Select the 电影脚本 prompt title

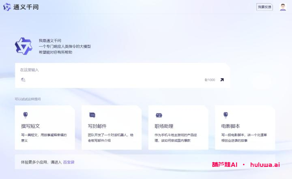[230, 126]
